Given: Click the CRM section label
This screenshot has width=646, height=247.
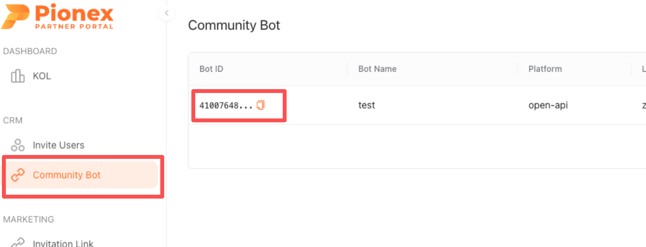Looking at the screenshot, I should tap(13, 120).
